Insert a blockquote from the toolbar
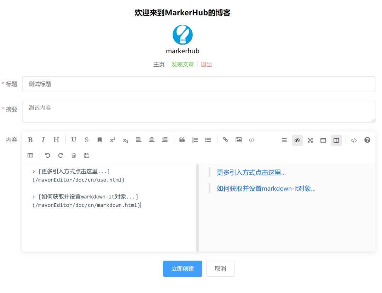This screenshot has height=293, width=382. pyautogui.click(x=182, y=140)
